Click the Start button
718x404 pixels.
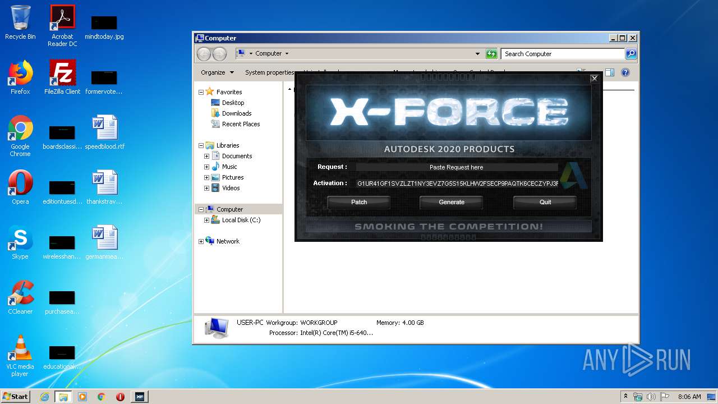click(16, 396)
